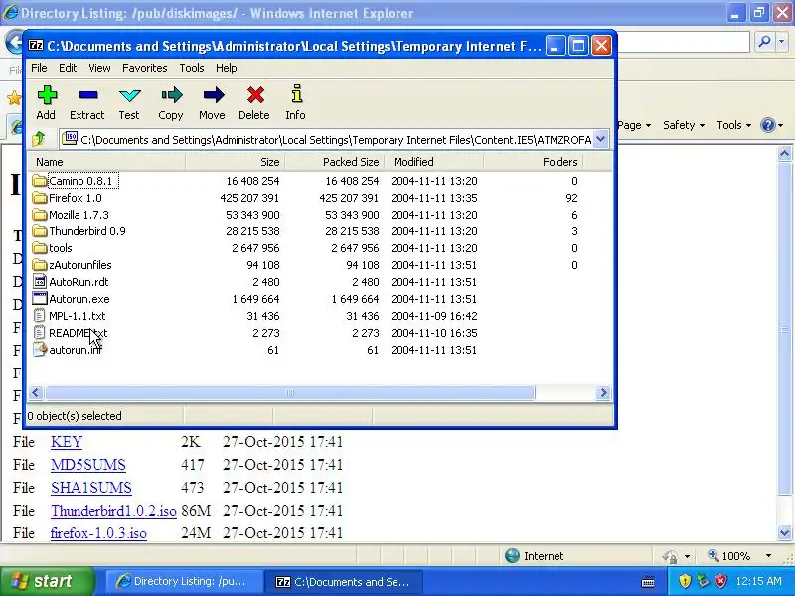Click the Info toolbar icon
The height and width of the screenshot is (596, 795).
click(x=296, y=94)
